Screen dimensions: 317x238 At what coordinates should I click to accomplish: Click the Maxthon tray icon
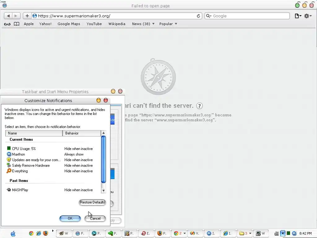(294, 233)
